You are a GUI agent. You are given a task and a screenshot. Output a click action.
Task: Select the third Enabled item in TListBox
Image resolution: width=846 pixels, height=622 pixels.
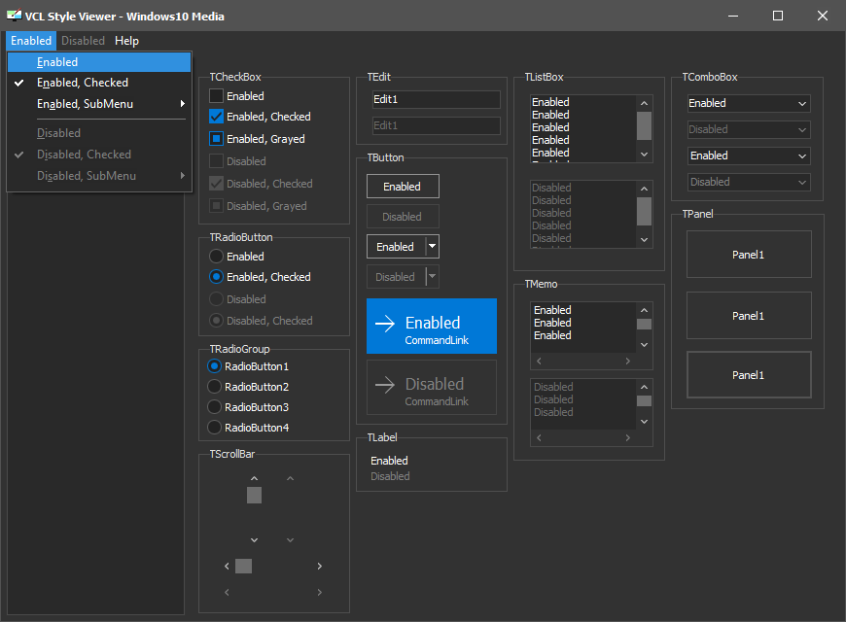(583, 127)
